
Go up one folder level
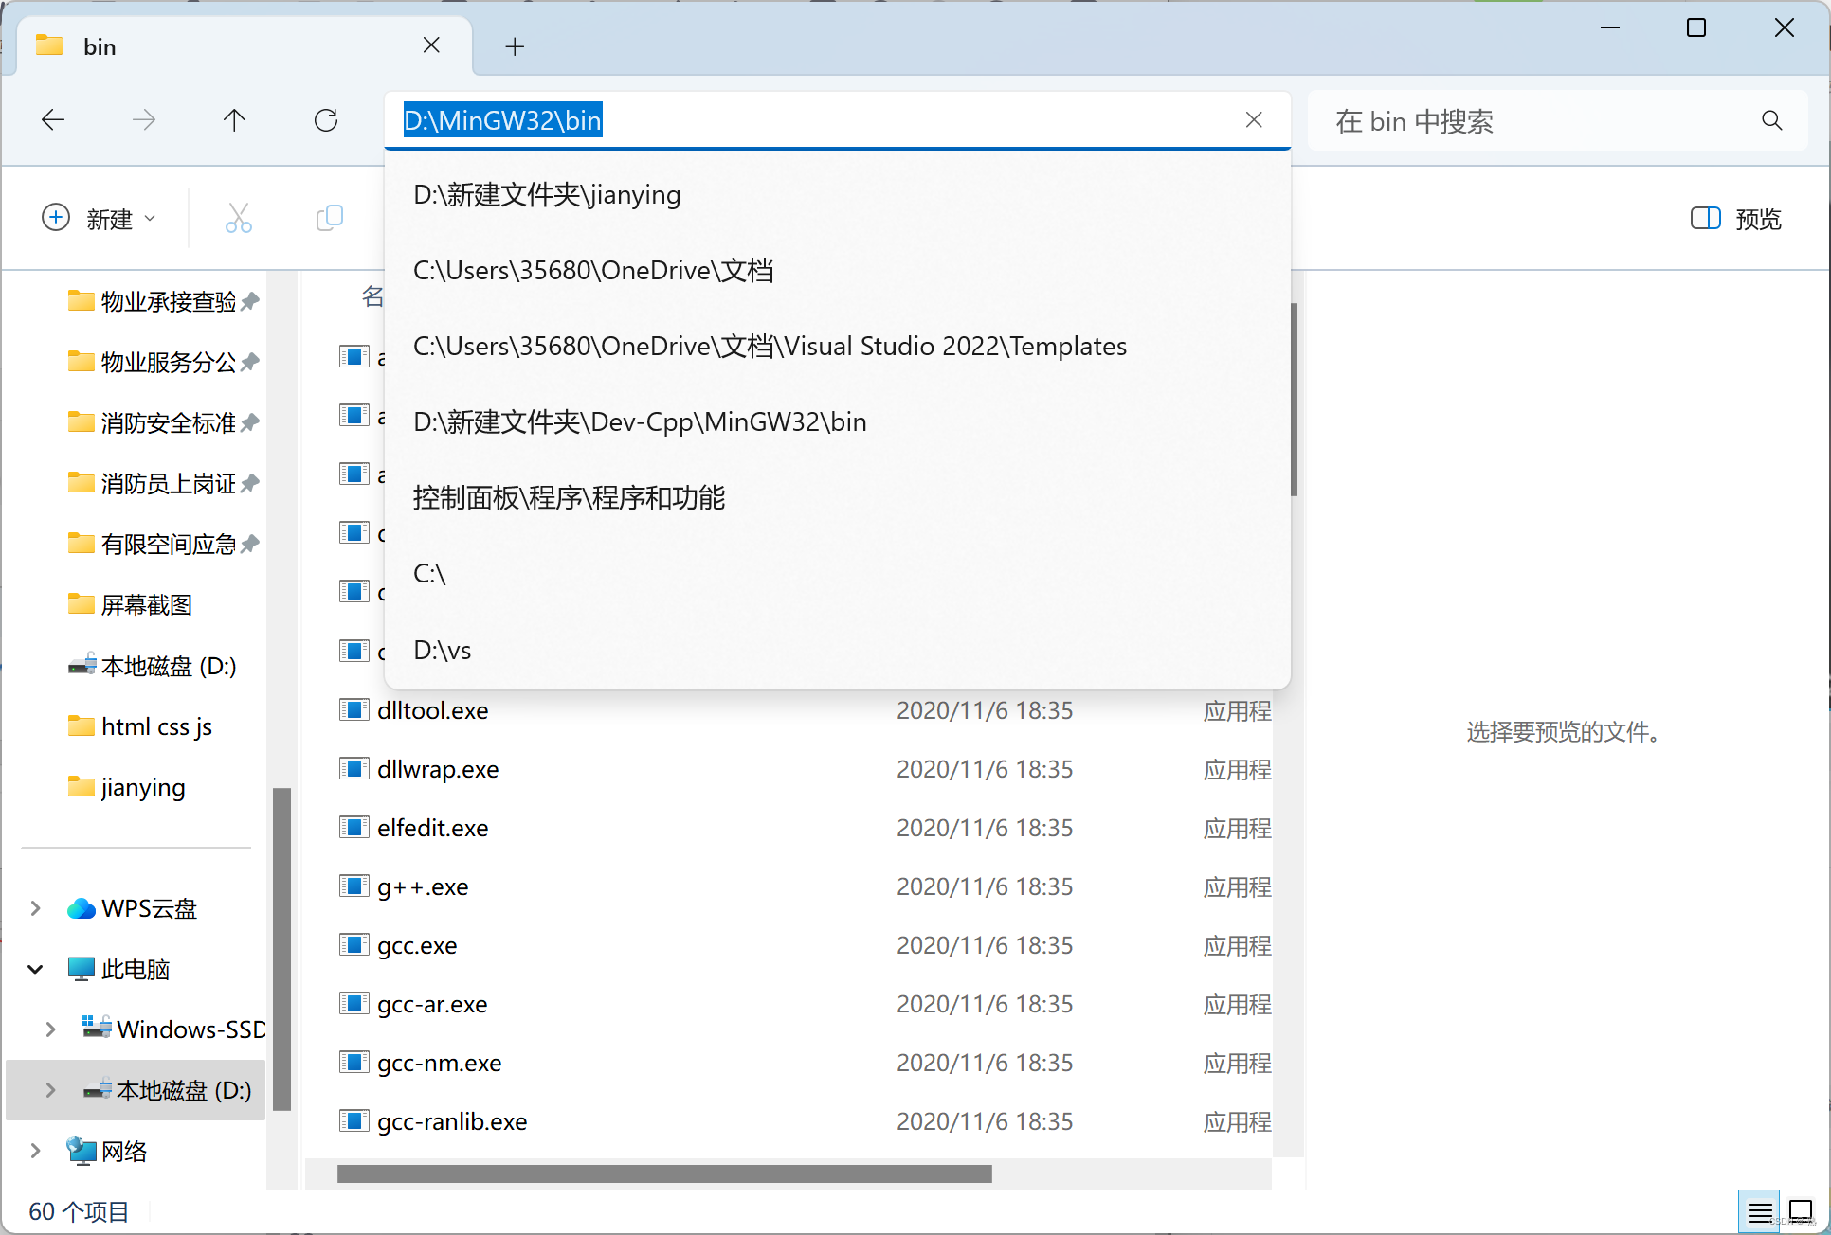tap(234, 120)
